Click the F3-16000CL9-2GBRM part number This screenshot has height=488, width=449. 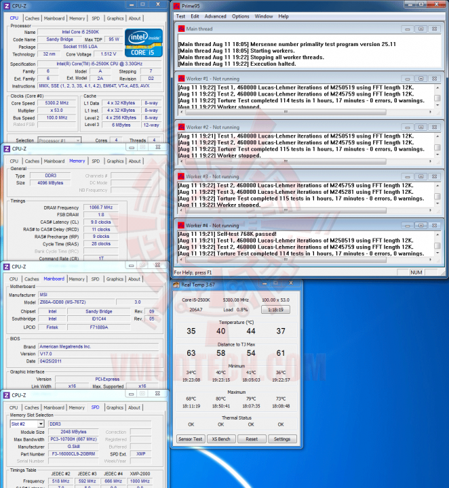click(x=73, y=453)
